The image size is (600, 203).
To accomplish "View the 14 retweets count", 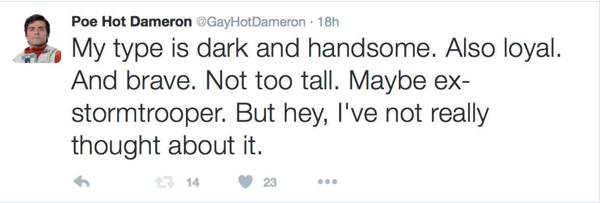I will [x=192, y=182].
